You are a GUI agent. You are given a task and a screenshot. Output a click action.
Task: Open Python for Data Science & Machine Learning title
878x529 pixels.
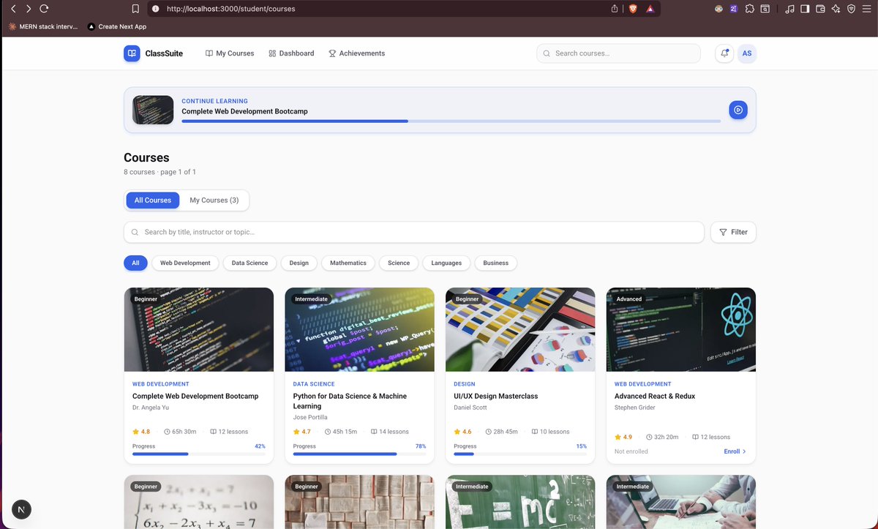click(x=350, y=401)
